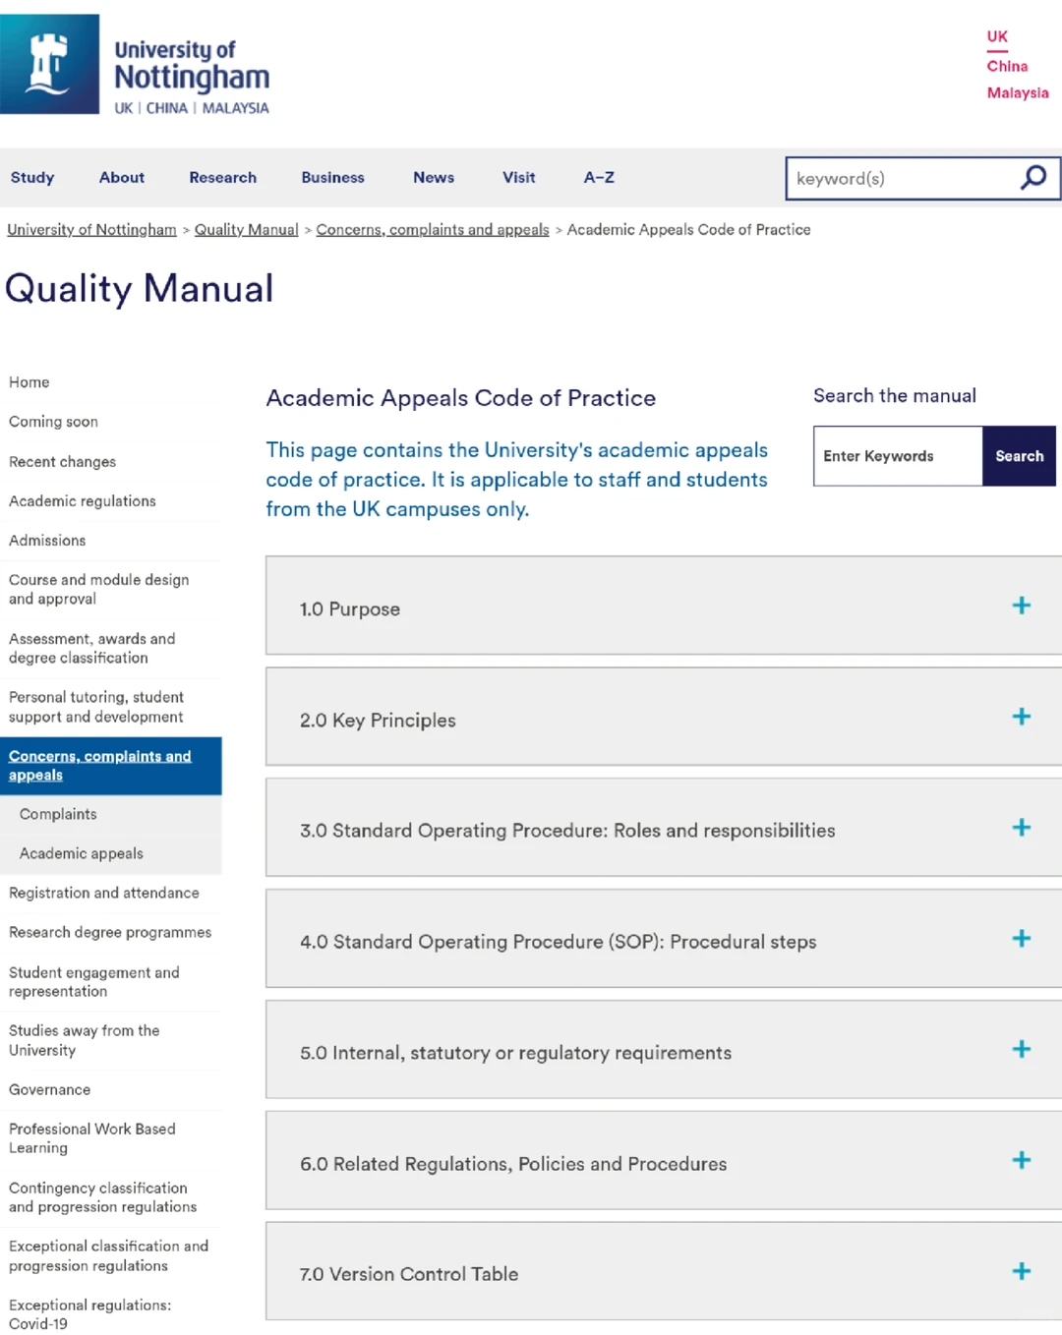Switch to the China campus site
The width and height of the screenshot is (1062, 1335).
(1008, 66)
